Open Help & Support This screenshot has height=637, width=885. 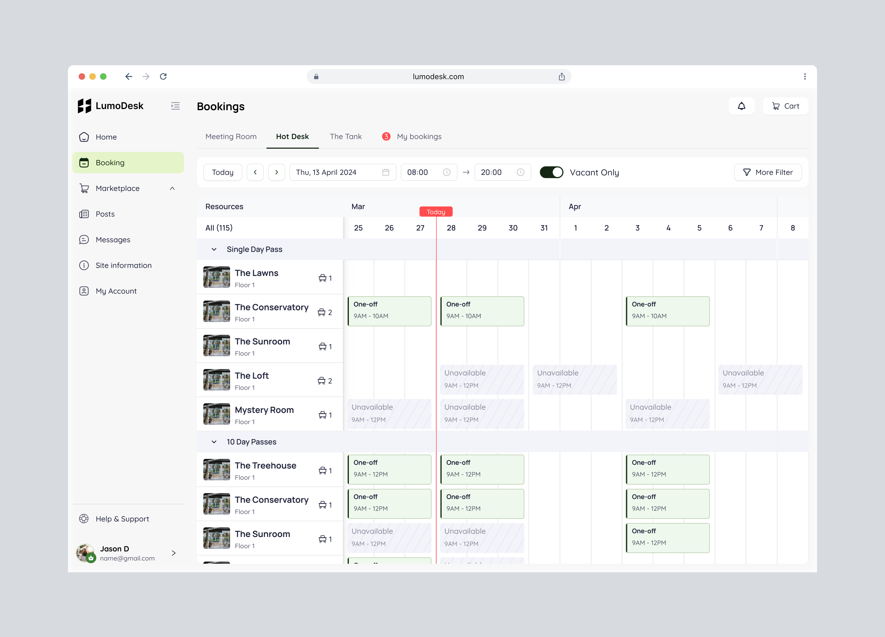point(114,519)
